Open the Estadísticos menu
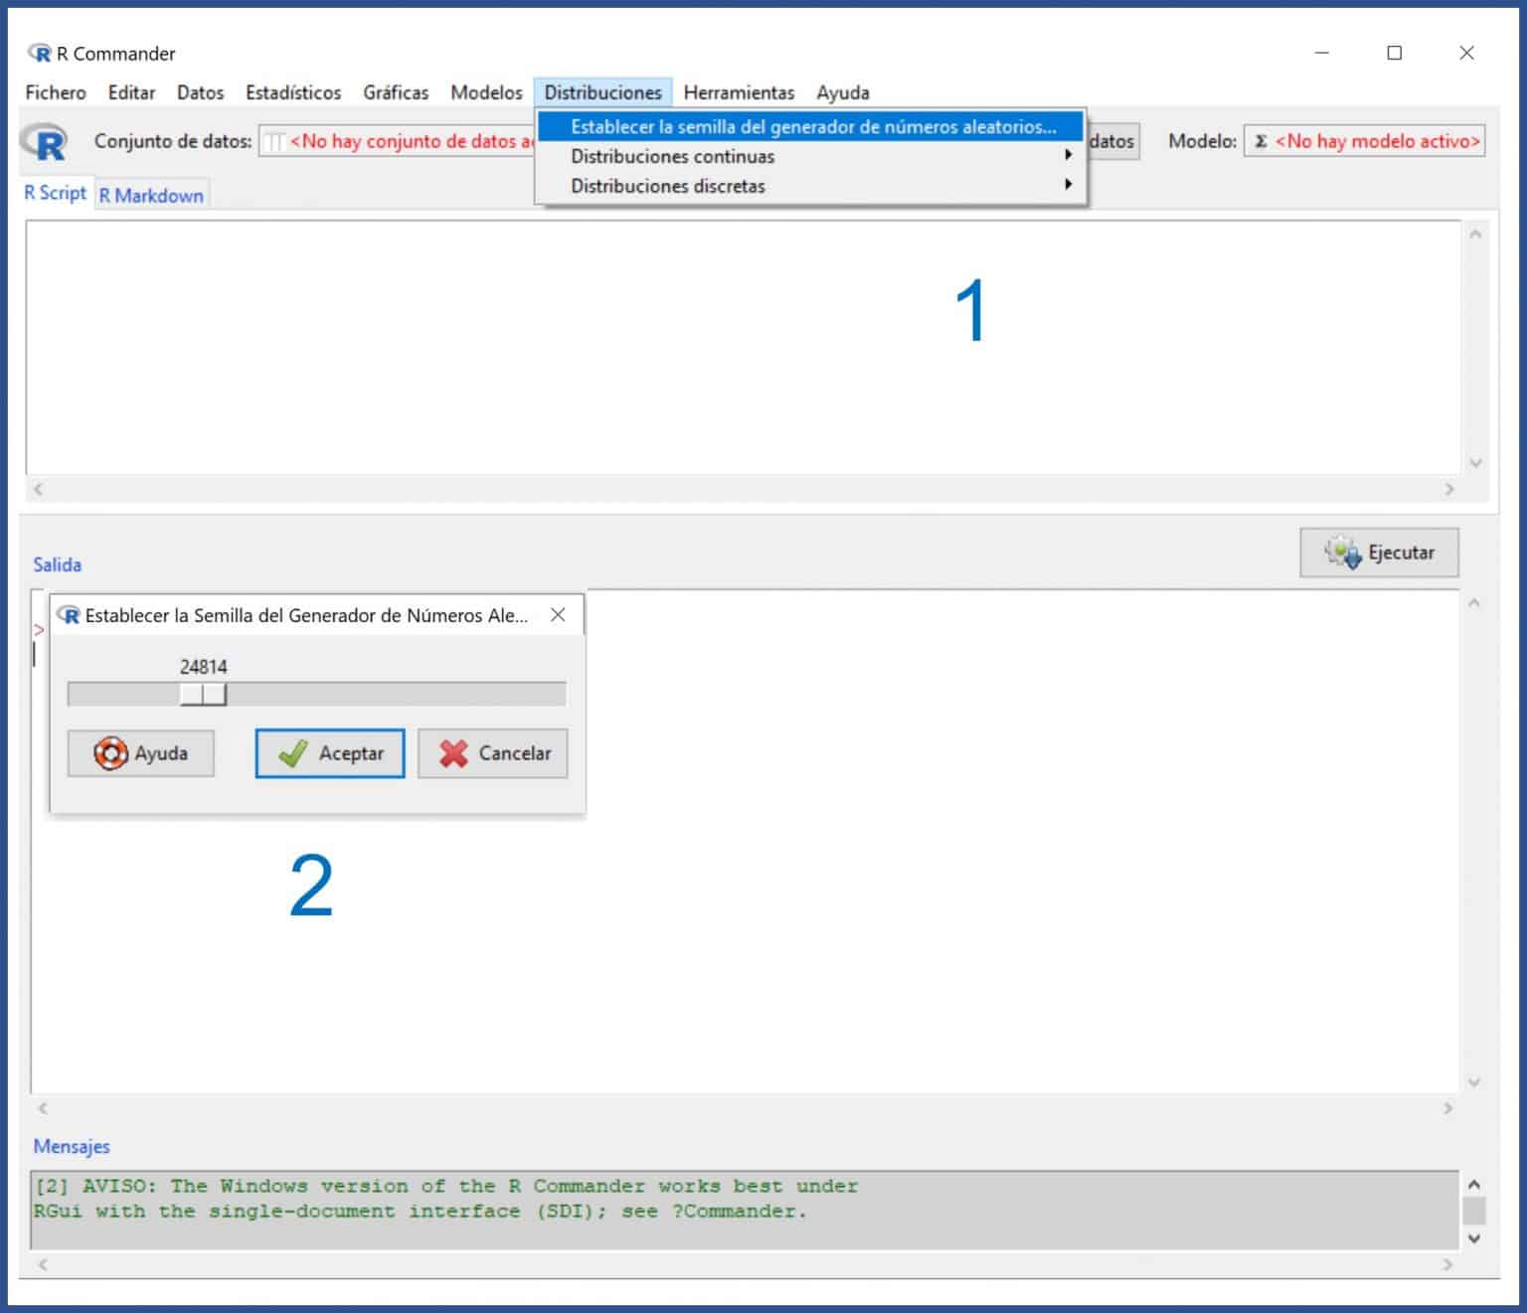1527x1313 pixels. click(x=293, y=92)
